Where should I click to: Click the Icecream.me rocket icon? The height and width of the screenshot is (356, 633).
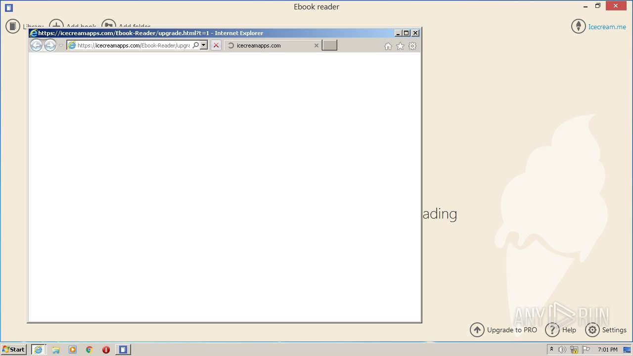579,26
